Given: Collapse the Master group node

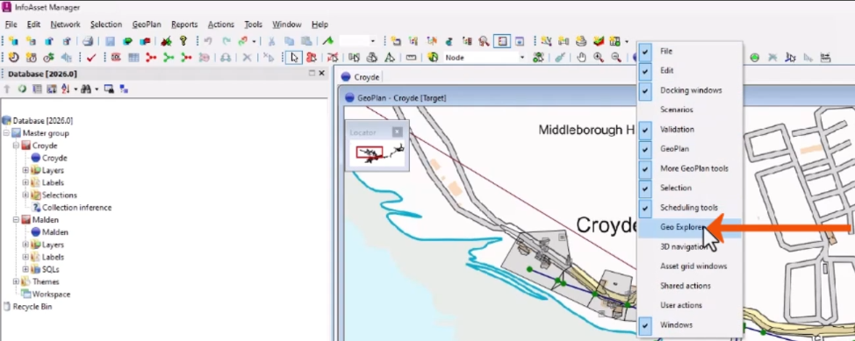Looking at the screenshot, I should (6, 133).
